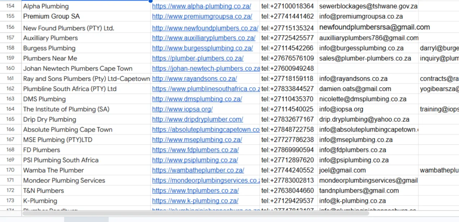The image size is (459, 222).
Task: Open the k-plumbing.co.za link
Action: [195, 201]
